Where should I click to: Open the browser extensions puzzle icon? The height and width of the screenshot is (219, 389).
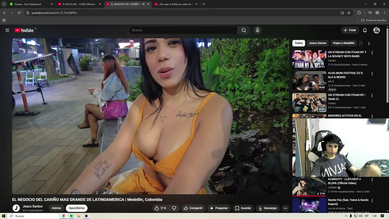click(x=359, y=13)
